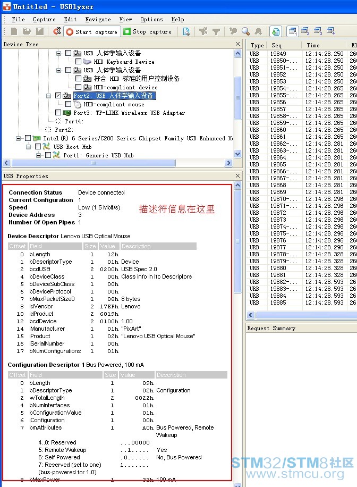Click the Save toolbar icon
The image size is (357, 487).
(40, 31)
